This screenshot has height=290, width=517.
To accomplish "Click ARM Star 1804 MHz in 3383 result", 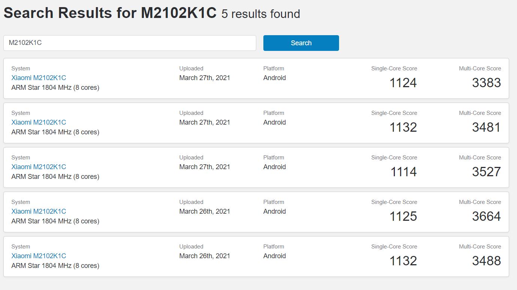I will tap(55, 88).
